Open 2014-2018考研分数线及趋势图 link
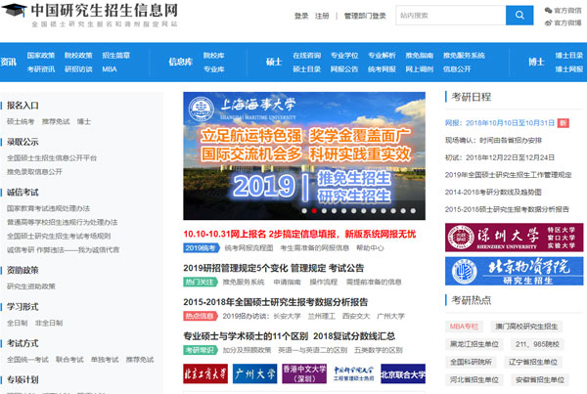The height and width of the screenshot is (394, 587). tap(493, 193)
